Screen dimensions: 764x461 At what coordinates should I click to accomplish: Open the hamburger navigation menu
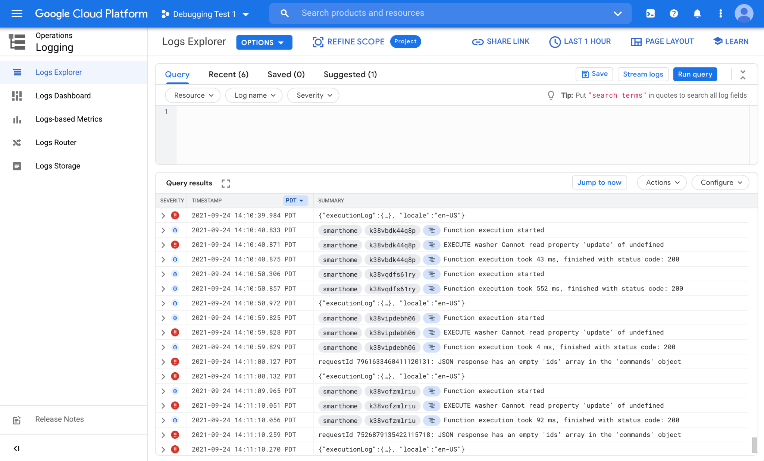[x=17, y=14]
